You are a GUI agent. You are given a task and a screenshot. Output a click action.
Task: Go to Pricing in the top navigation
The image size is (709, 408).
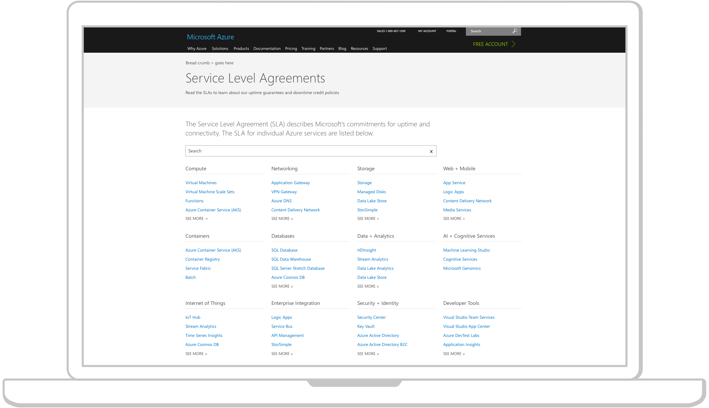tap(291, 48)
